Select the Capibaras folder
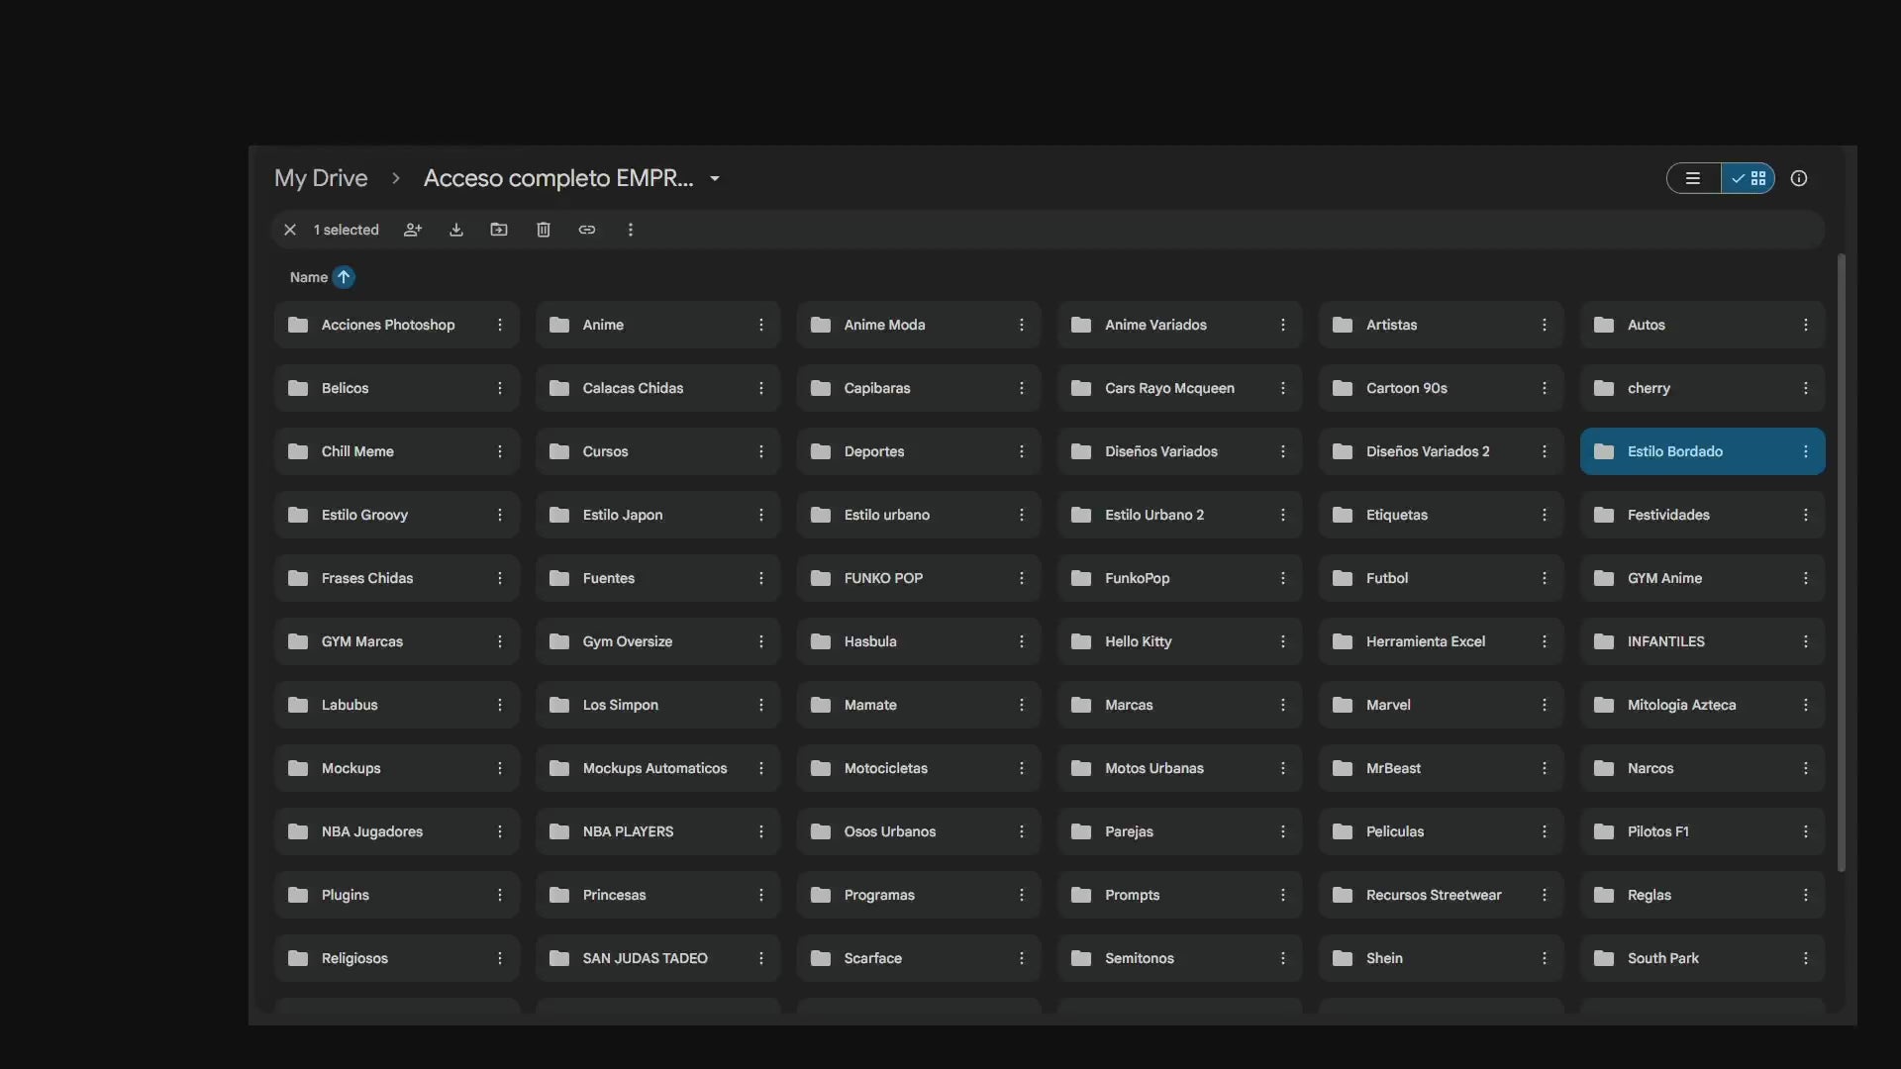1901x1069 pixels. [919, 388]
